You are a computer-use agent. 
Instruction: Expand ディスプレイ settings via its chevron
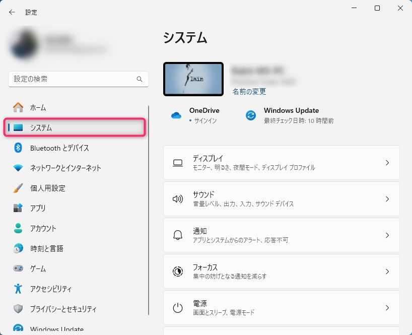[x=387, y=163]
